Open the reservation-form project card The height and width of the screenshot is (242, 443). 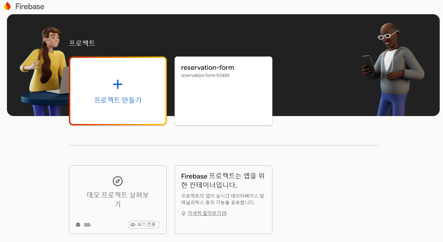(x=223, y=91)
